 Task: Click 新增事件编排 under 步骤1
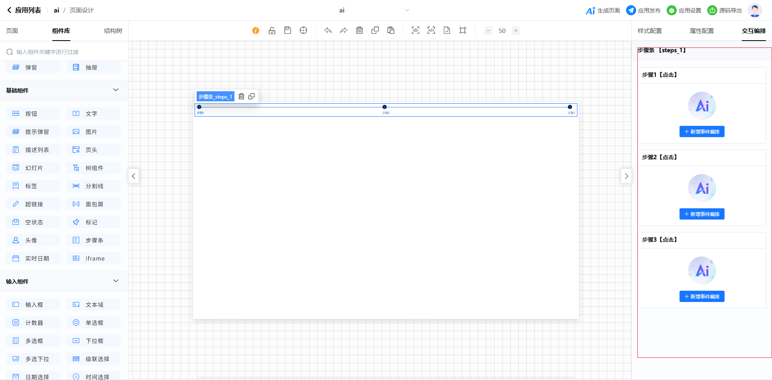tap(702, 132)
